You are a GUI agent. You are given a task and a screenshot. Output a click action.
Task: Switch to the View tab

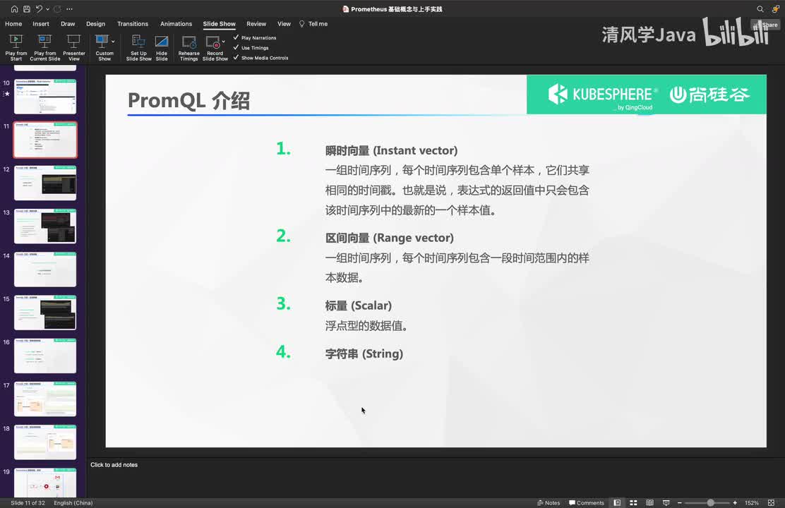(x=284, y=23)
